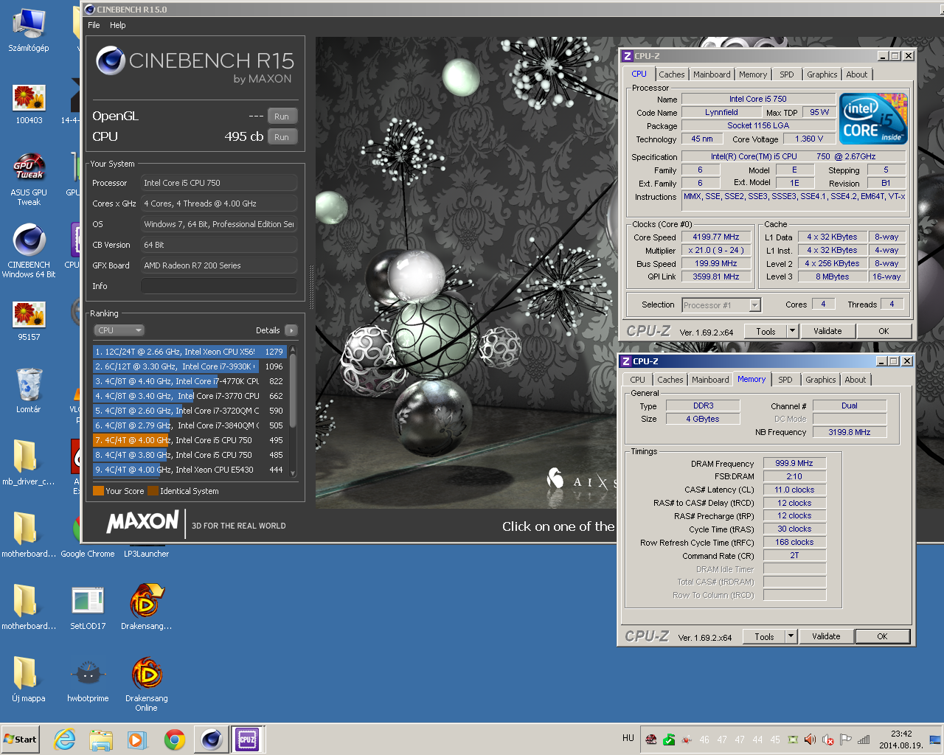Screen dimensions: 944x755
Task: Switch to CPU tab in lower CPU-Z window
Action: [637, 380]
